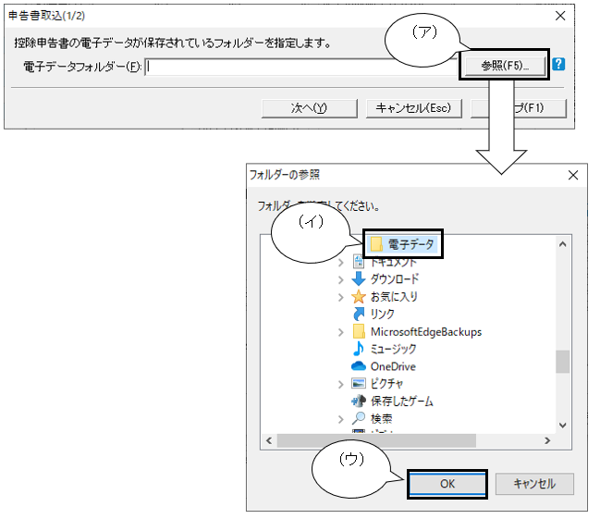Click キャンセル(Esc) in 申告書取込 dialog
This screenshot has height=519, width=600.
tap(413, 108)
